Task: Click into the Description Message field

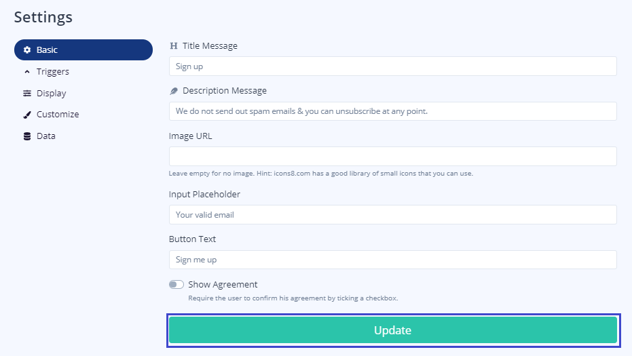Action: pyautogui.click(x=392, y=111)
